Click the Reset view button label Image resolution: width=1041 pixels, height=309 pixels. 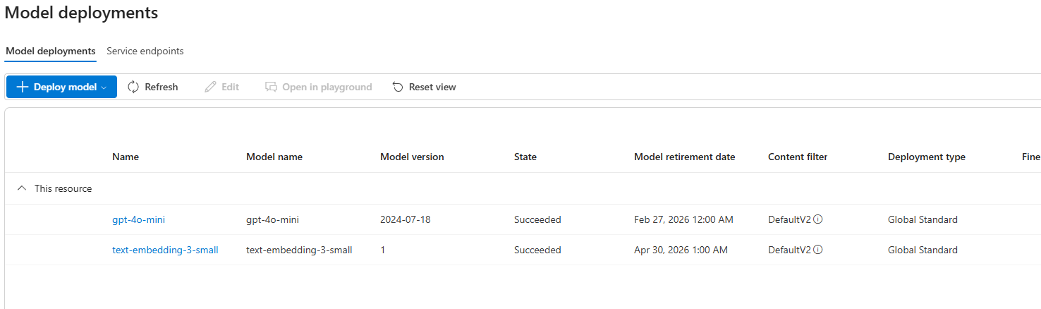click(x=432, y=87)
